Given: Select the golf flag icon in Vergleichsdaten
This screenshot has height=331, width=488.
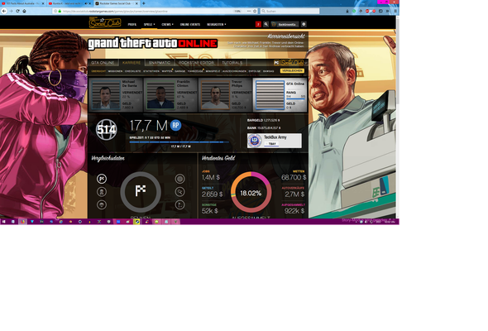Looking at the screenshot, I should coord(179,204).
